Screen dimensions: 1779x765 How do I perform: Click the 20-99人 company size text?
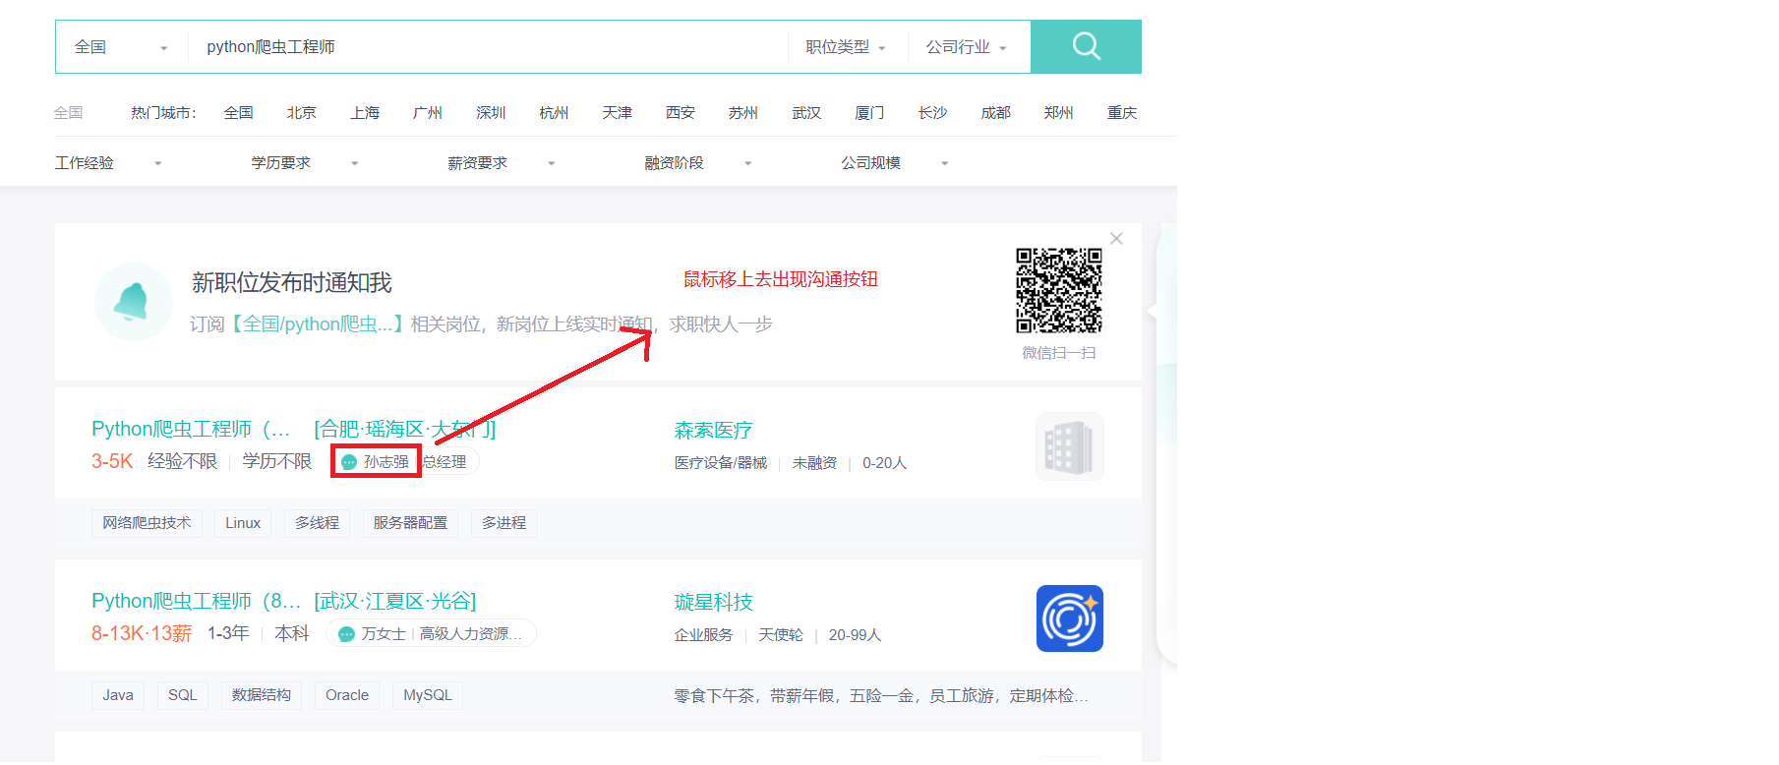(x=855, y=635)
